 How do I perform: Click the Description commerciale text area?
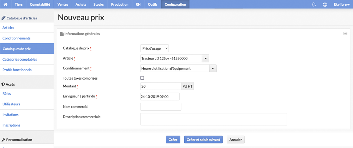(214, 119)
